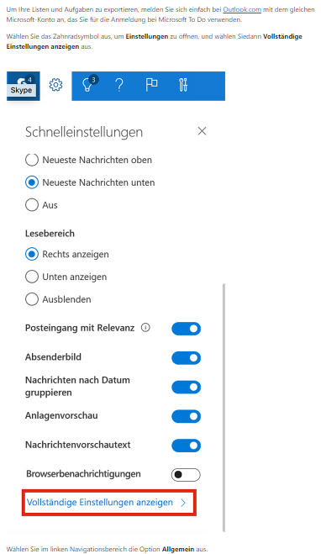Close the Schnelleinstellungen panel
The image size is (321, 554).
(202, 131)
